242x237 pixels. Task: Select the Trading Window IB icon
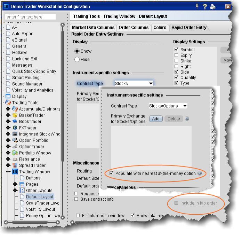coord(15,171)
